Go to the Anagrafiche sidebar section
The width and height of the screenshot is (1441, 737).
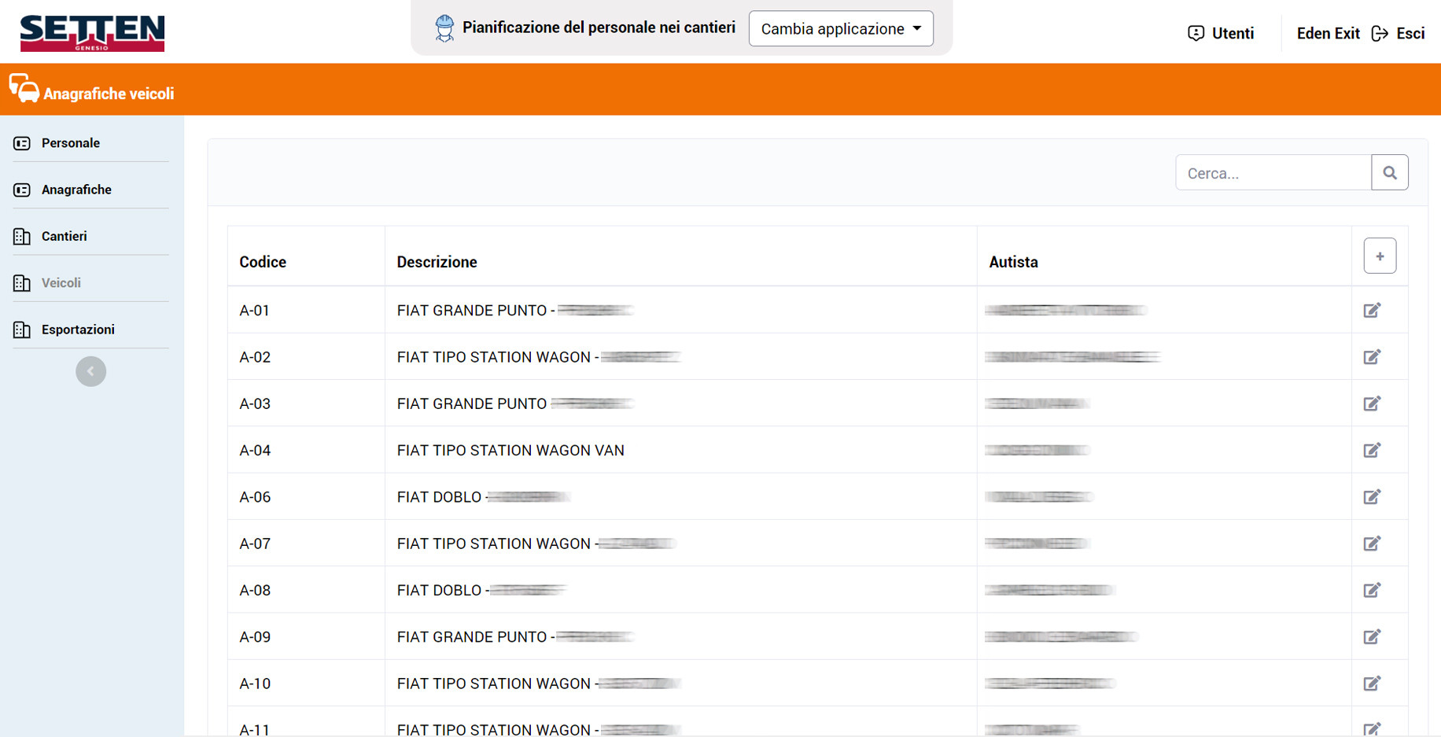[x=76, y=190]
